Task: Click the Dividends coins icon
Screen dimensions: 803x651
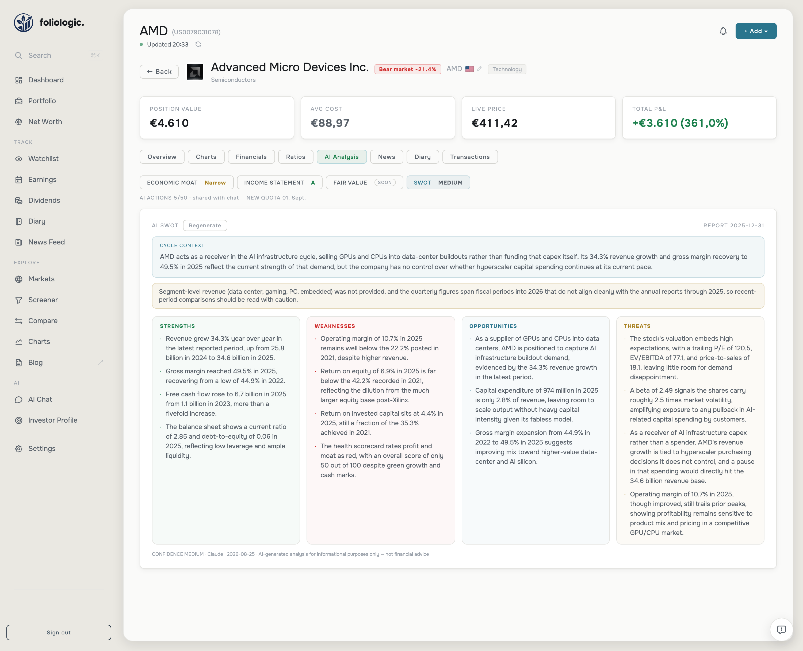Action: point(18,201)
